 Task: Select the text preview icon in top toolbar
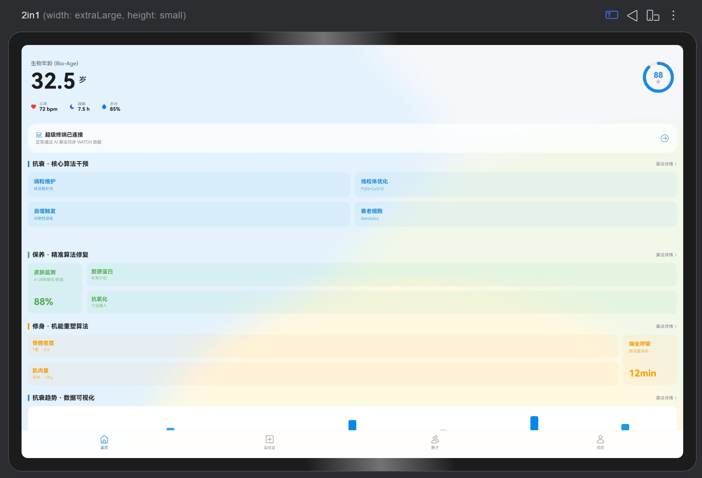(x=612, y=15)
